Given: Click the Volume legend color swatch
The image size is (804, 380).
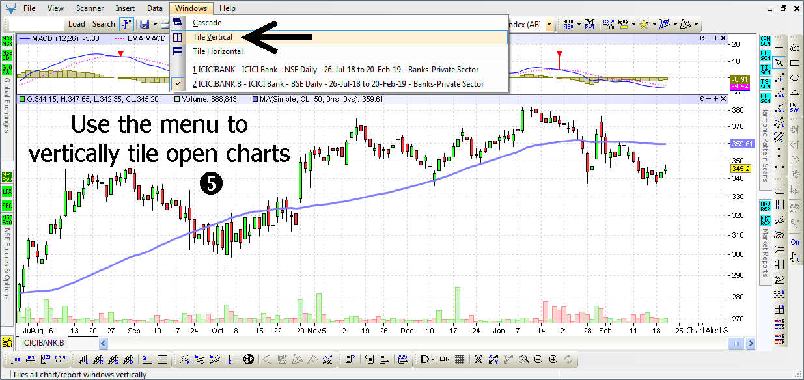Looking at the screenshot, I should (176, 100).
